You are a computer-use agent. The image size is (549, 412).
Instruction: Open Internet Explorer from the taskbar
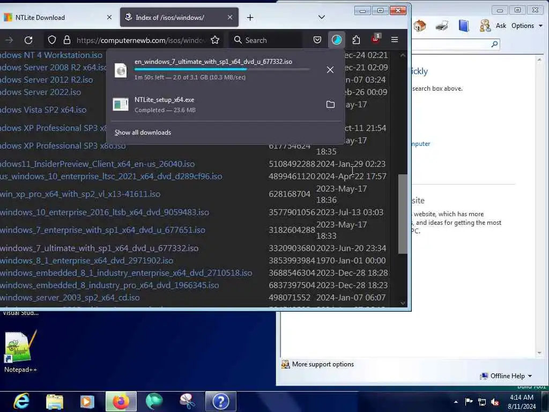21,401
